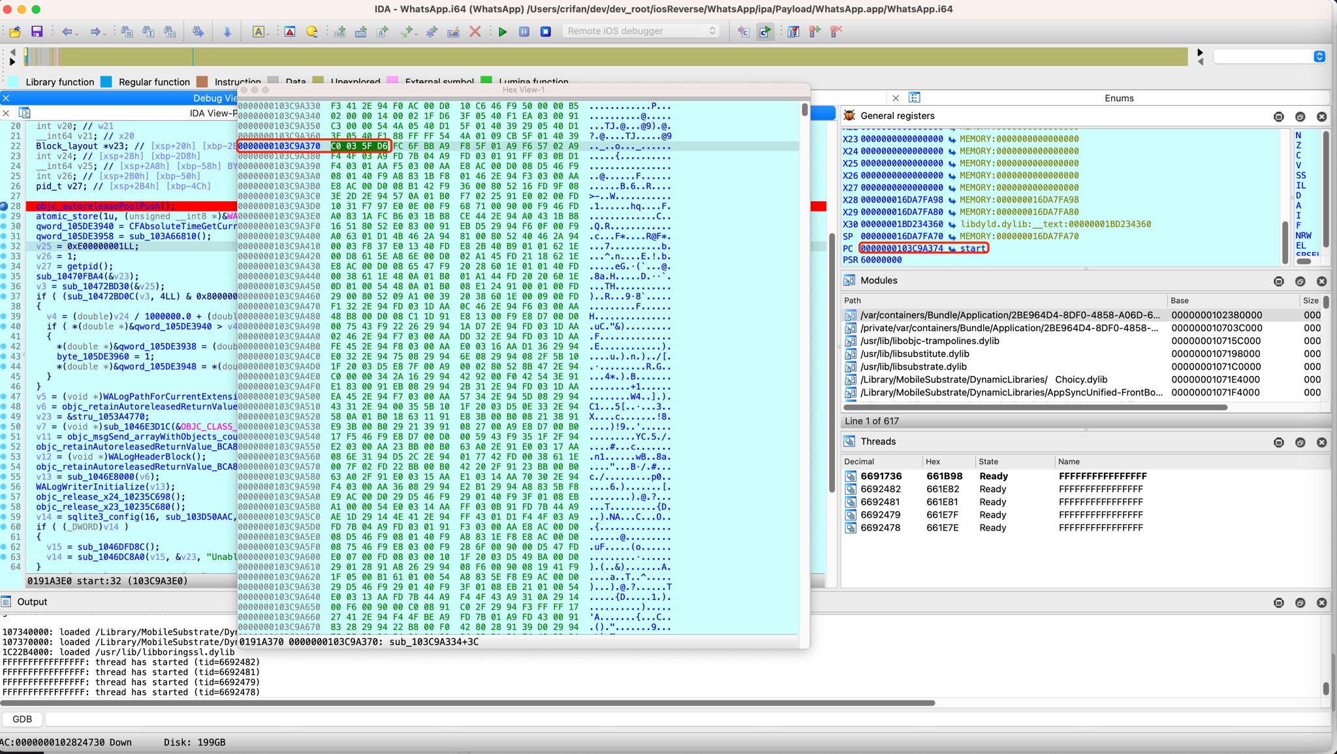The width and height of the screenshot is (1337, 754).
Task: Float the General registers panel
Action: click(1300, 116)
